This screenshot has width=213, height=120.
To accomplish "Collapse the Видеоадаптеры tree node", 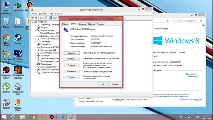I will tap(36, 30).
